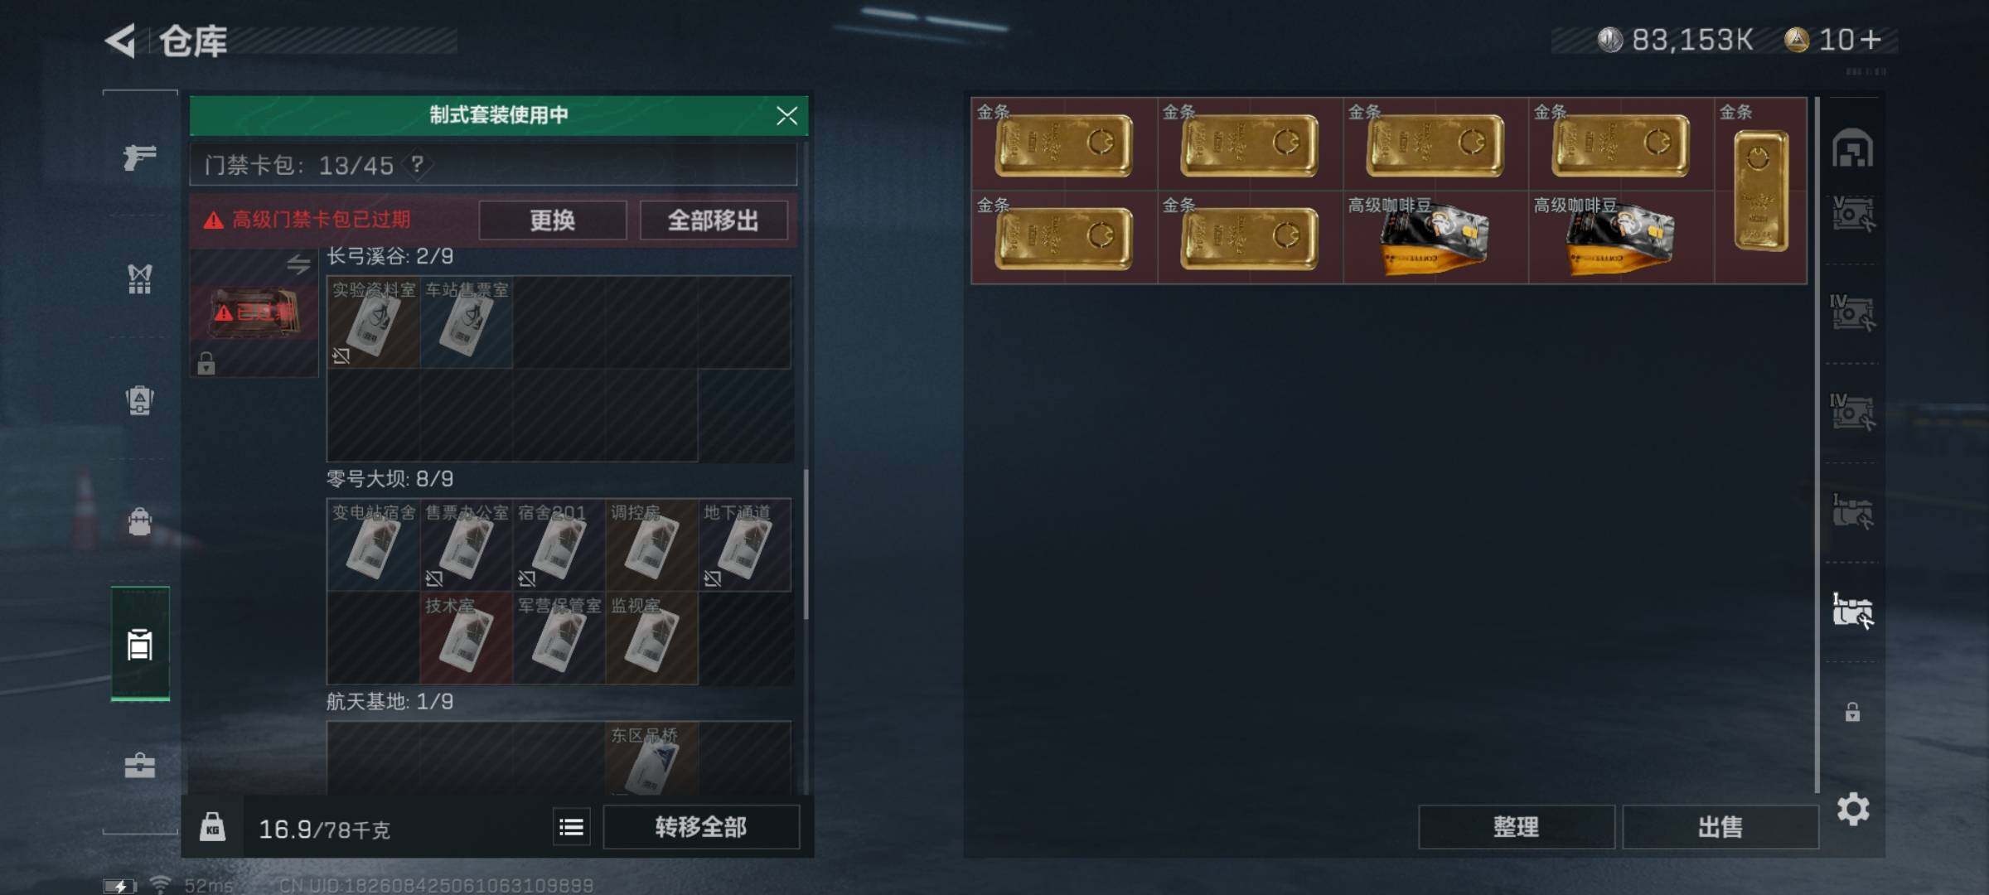This screenshot has width=1989, height=895.
Task: Open the first level V expansion box
Action: tap(1852, 214)
